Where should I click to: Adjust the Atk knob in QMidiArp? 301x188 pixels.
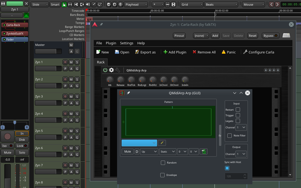[110, 79]
